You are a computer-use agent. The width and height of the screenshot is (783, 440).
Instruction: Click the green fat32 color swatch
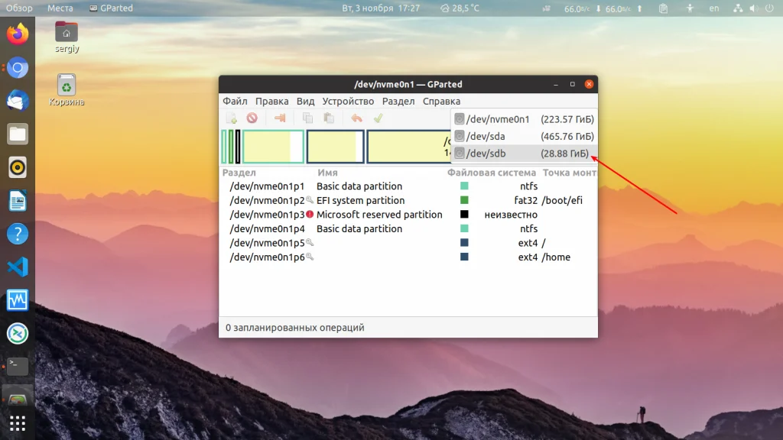(x=464, y=200)
